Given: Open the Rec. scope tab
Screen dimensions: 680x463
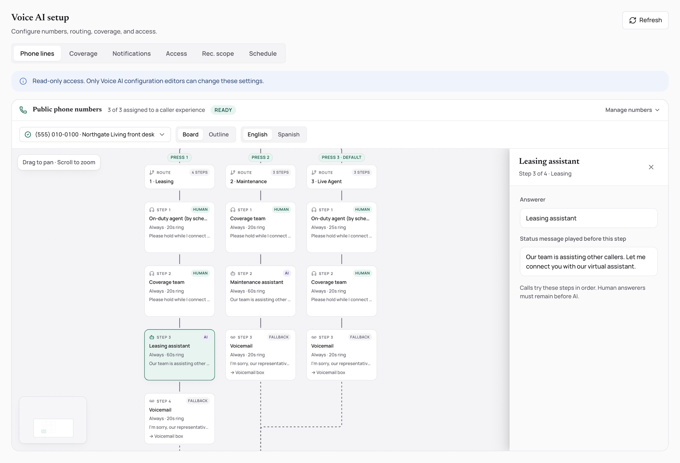Looking at the screenshot, I should click(218, 54).
